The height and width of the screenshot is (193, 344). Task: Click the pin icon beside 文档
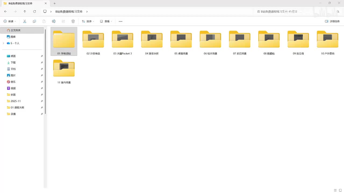(x=42, y=69)
